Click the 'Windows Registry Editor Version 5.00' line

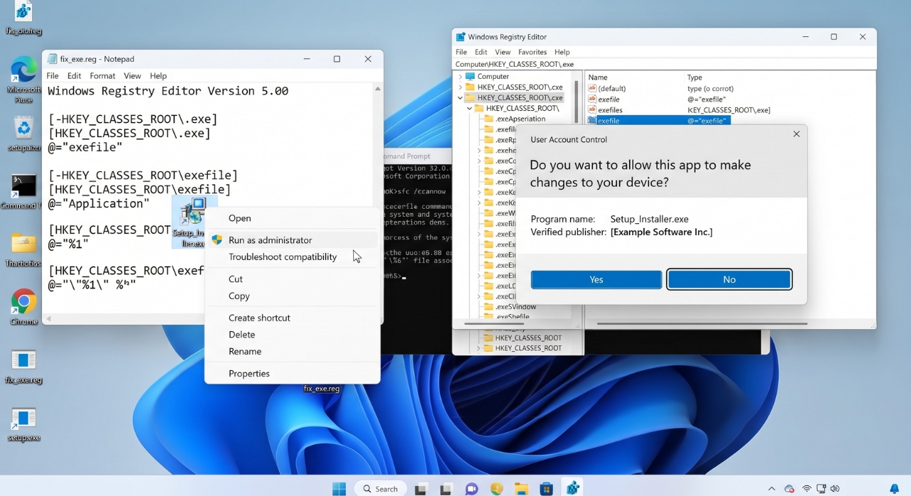tap(168, 91)
